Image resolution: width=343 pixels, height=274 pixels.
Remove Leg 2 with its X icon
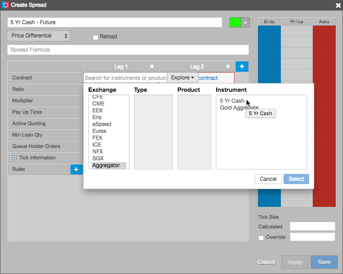(x=228, y=66)
